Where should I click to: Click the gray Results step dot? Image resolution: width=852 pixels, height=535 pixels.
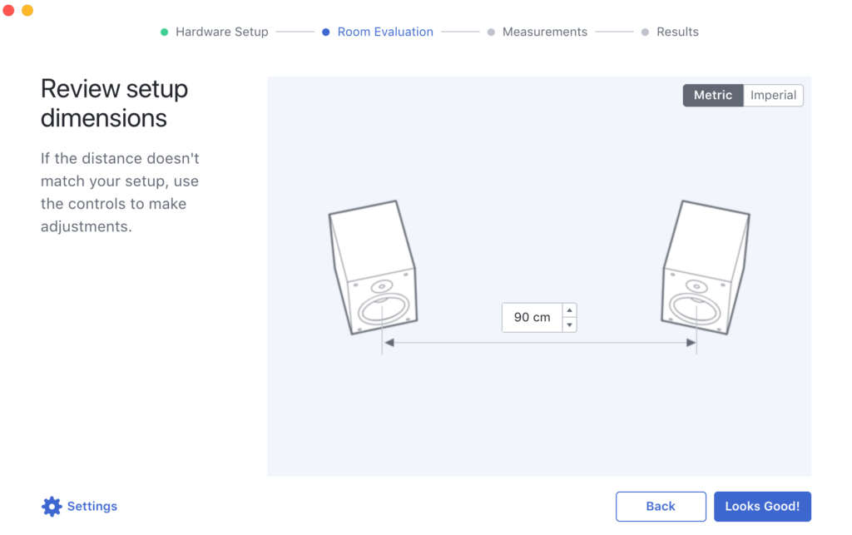click(645, 32)
